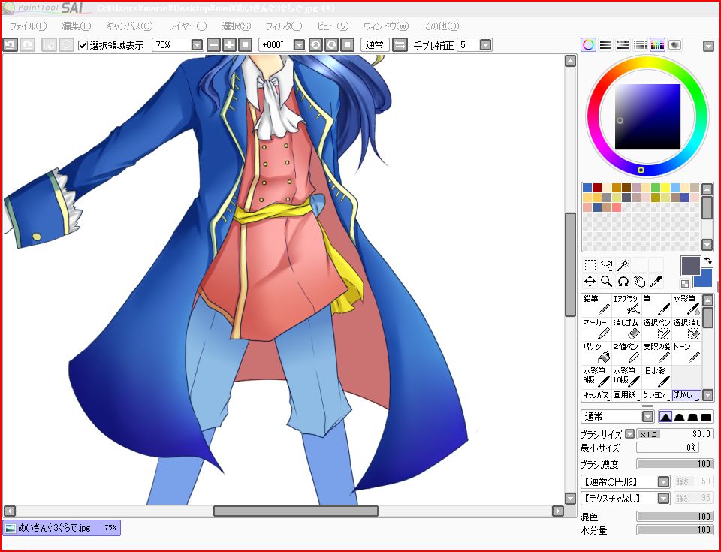721x552 pixels.
Task: Select the 水彩筆 10版 brush
Action: click(x=626, y=377)
